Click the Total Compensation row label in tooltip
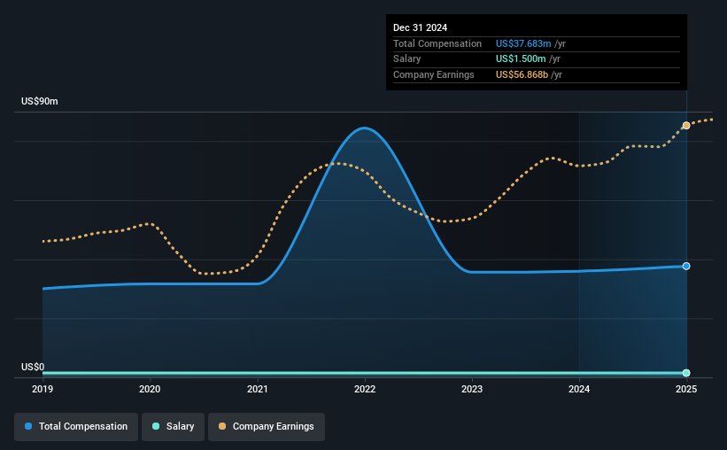The width and height of the screenshot is (727, 450). (x=437, y=43)
